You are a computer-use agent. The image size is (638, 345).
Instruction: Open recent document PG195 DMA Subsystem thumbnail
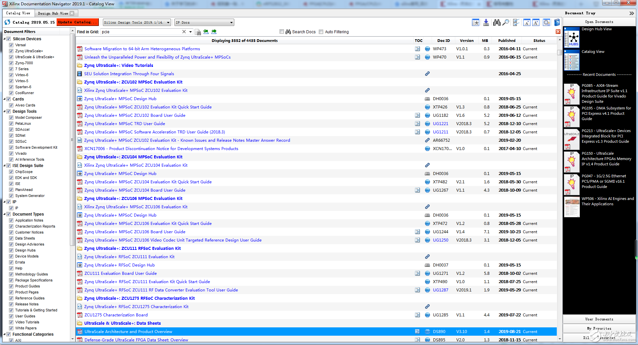click(571, 116)
